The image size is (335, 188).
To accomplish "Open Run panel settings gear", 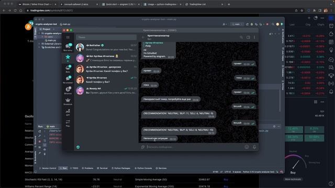I will pos(274,126).
